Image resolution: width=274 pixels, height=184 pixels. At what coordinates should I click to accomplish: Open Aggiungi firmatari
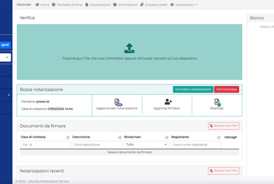(x=167, y=104)
